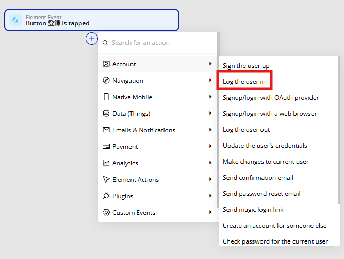Choose the Log the user in action
Screen dimensions: 344x259
pos(244,82)
